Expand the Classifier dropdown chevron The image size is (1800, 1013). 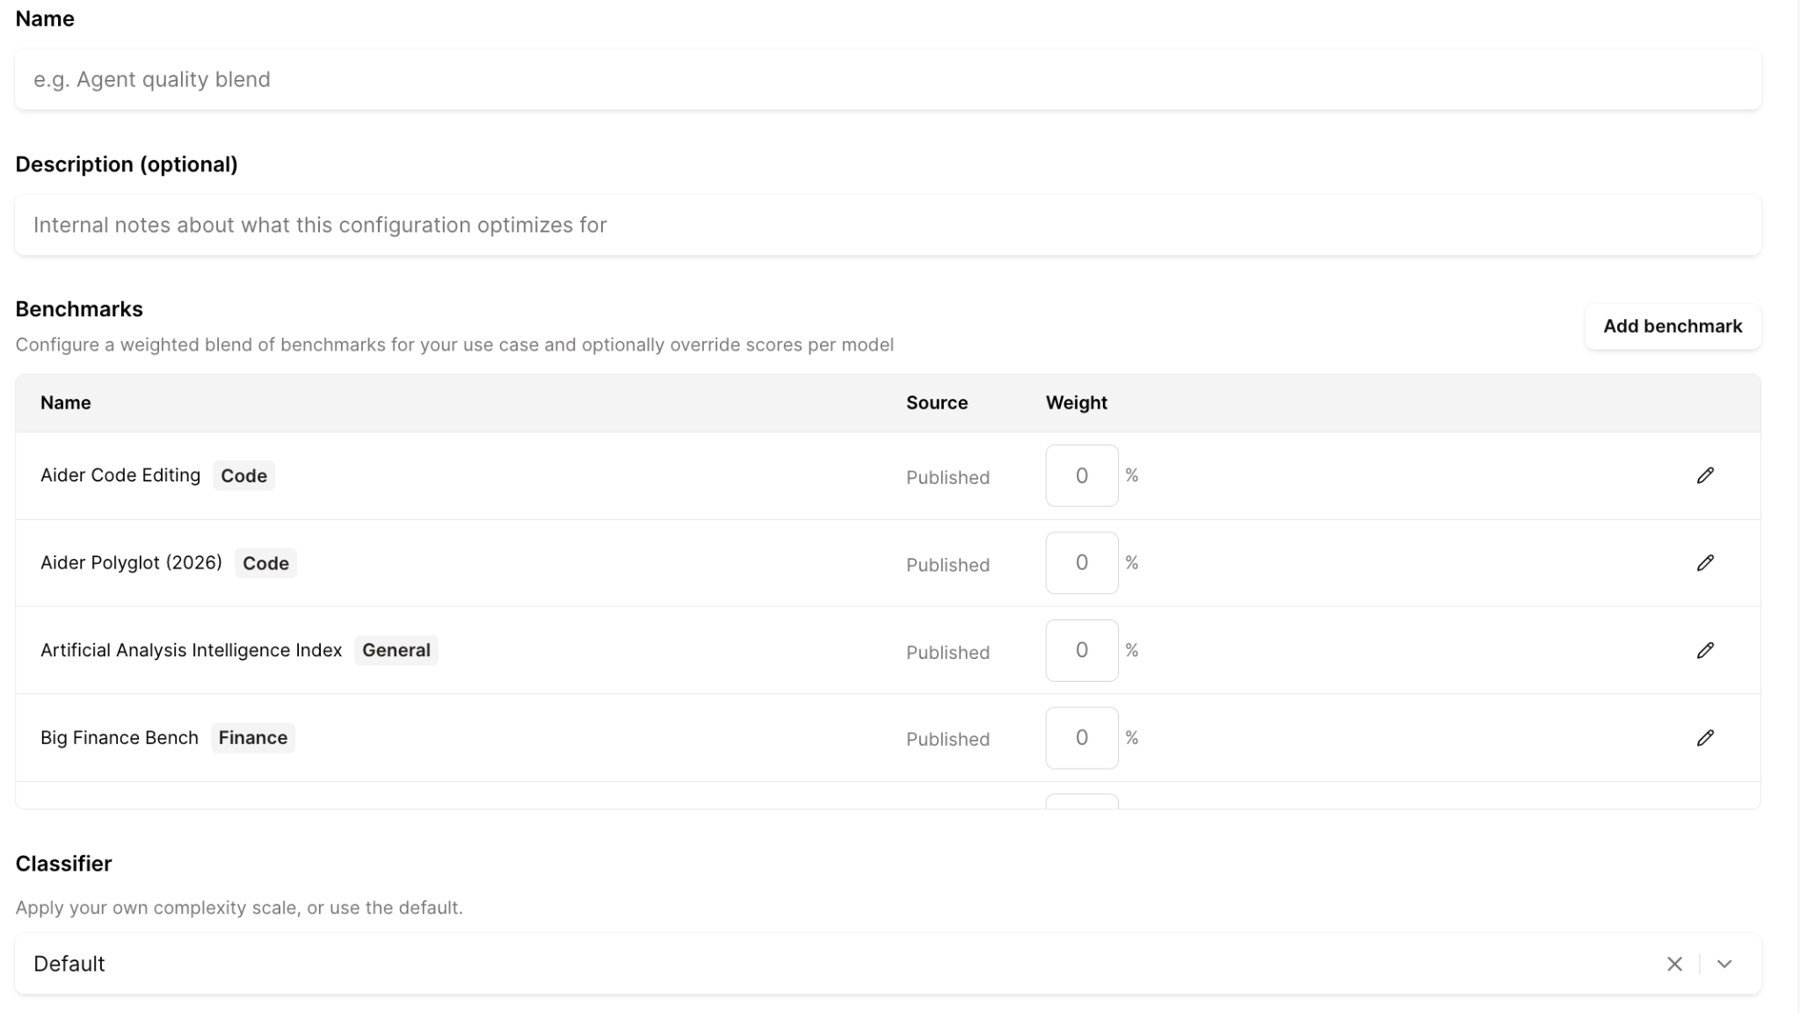[x=1724, y=964]
